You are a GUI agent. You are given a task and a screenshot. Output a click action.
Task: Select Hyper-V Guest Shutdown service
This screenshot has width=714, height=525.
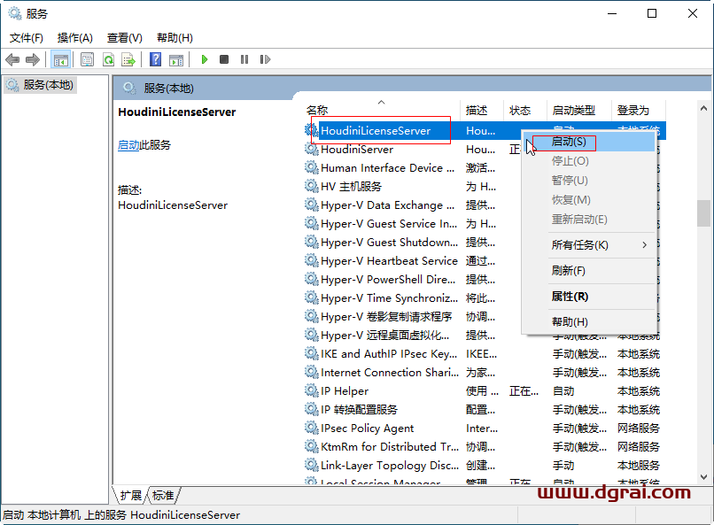pos(485,243)
